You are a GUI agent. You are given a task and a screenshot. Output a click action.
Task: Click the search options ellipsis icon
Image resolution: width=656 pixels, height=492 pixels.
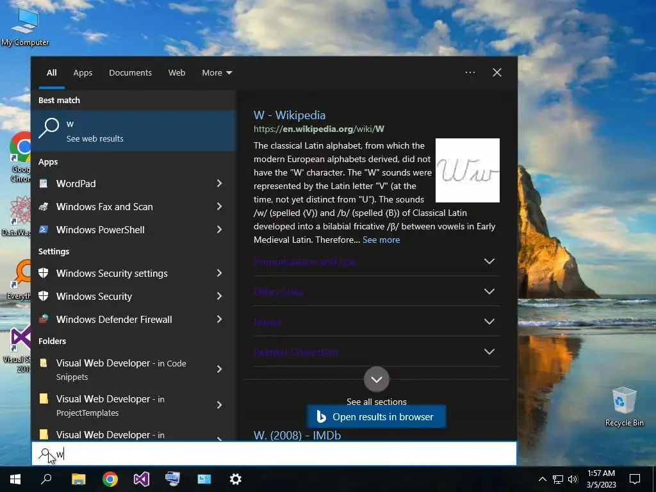[x=470, y=72]
